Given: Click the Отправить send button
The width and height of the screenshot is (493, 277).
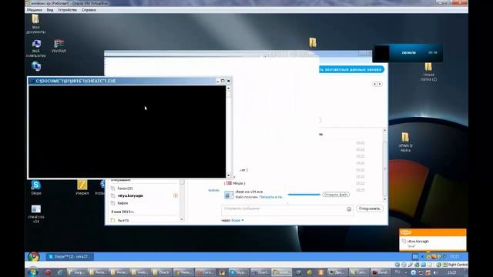Looking at the screenshot, I should [x=370, y=209].
